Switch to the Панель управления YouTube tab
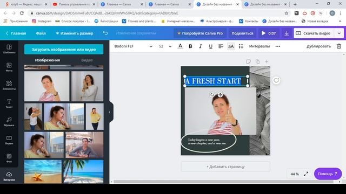 pyautogui.click(x=74, y=4)
